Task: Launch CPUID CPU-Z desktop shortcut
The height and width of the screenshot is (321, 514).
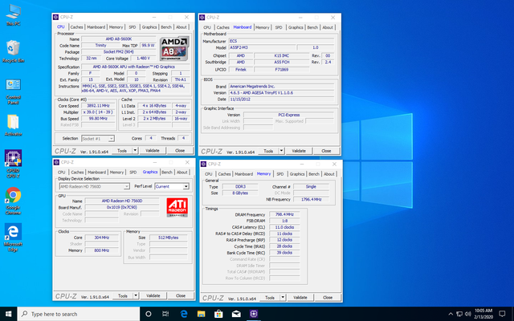Action: [13, 164]
